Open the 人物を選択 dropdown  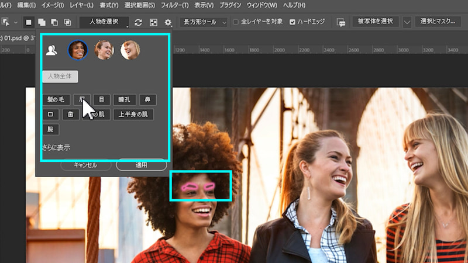[x=104, y=22]
